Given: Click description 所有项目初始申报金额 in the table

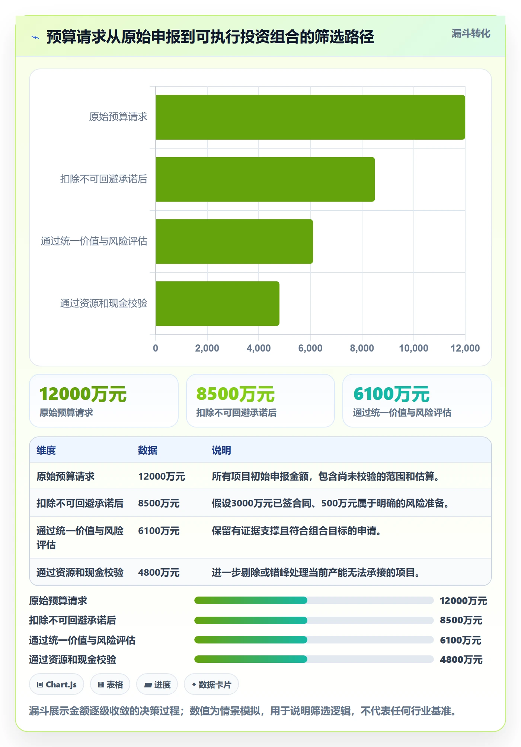Looking at the screenshot, I should tap(326, 476).
